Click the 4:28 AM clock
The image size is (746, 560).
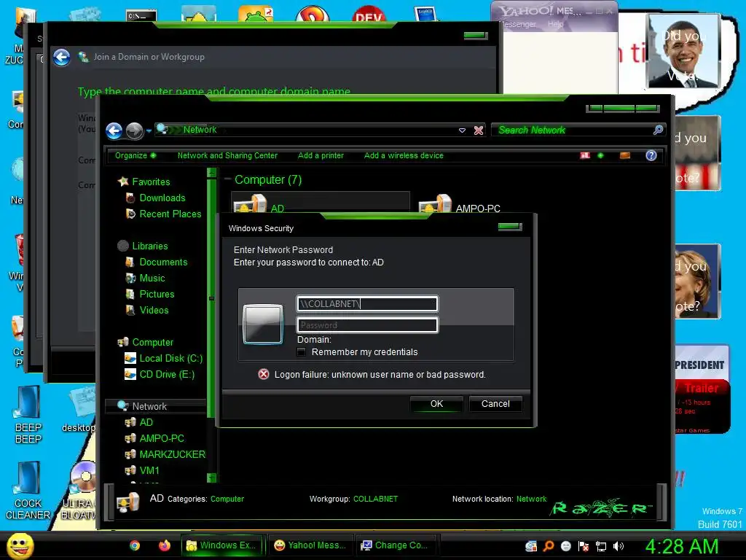point(681,546)
